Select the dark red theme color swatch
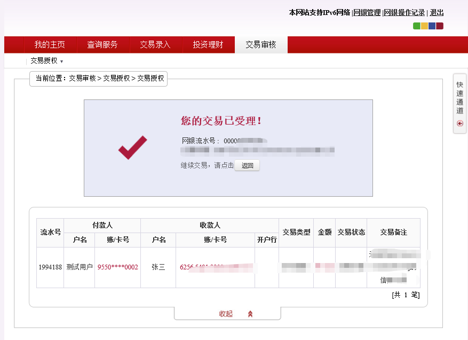This screenshot has width=468, height=340. [x=440, y=26]
